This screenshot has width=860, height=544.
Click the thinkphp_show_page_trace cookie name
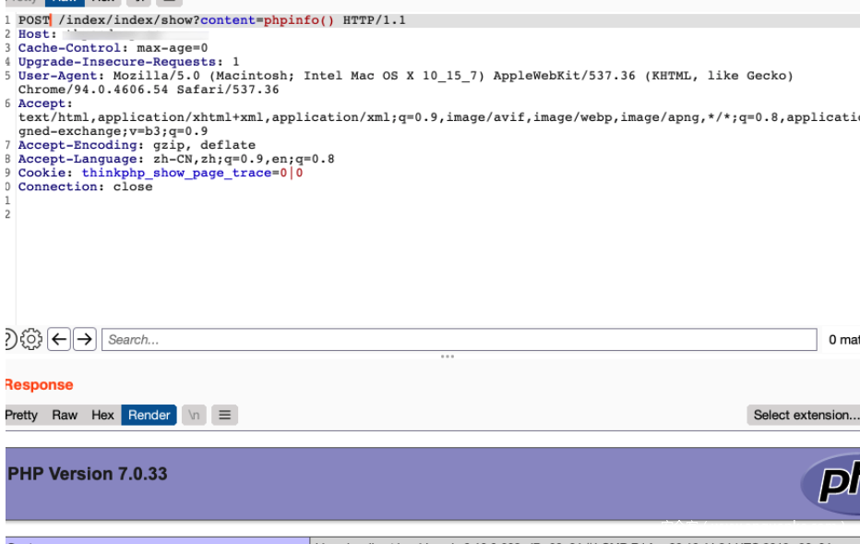coord(176,173)
